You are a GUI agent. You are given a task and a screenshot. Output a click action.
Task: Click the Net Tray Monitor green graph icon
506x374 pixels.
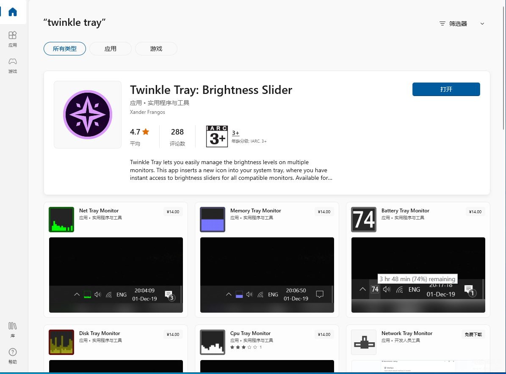[x=61, y=220]
